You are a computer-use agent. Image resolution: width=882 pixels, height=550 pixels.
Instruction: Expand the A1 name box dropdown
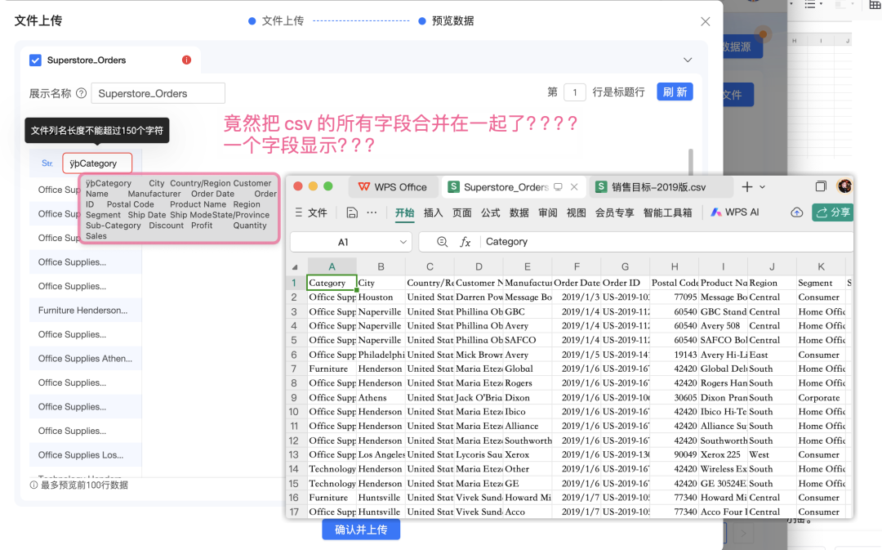(x=403, y=242)
